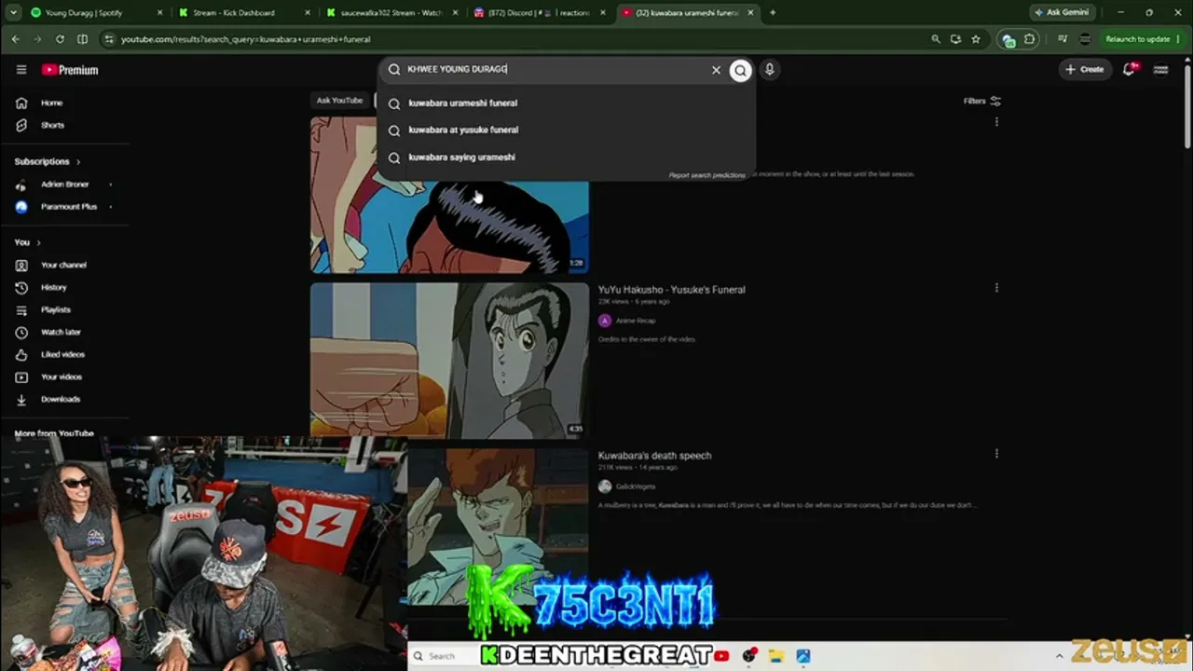
Task: Open the yellow File Explorer taskbar icon
Action: point(775,656)
